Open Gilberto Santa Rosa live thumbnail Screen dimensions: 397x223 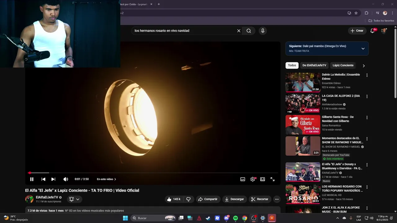point(303,125)
